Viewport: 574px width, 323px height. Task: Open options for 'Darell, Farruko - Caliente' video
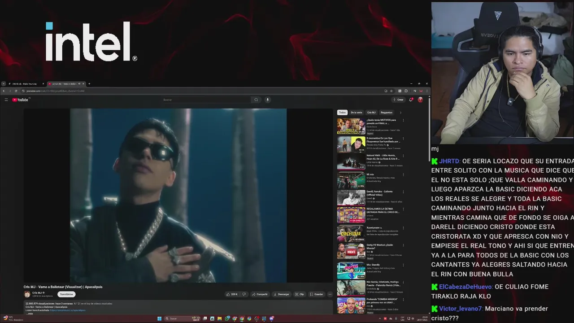(403, 192)
